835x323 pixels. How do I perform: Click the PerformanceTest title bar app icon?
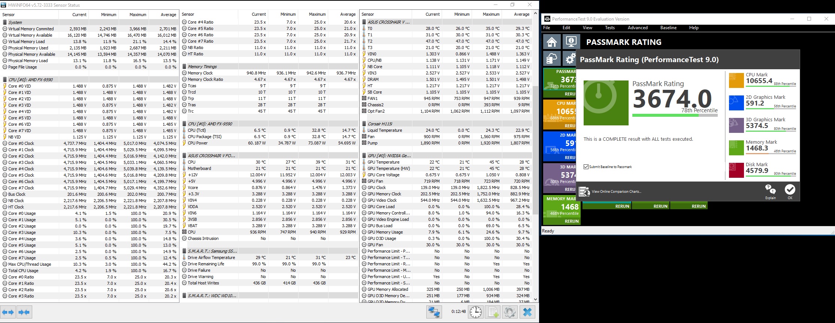click(547, 19)
